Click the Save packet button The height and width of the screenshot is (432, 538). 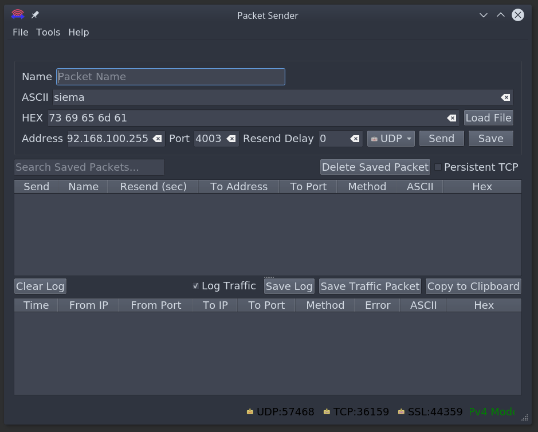pos(491,139)
